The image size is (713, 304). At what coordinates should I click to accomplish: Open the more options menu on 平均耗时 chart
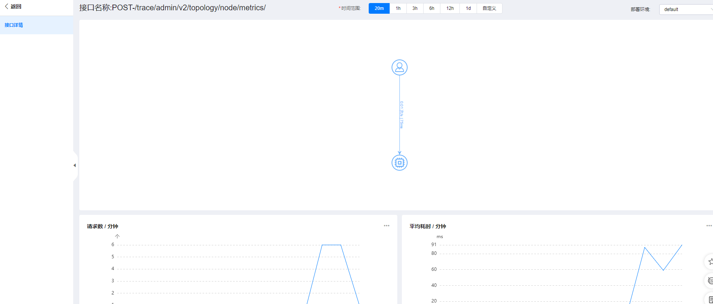click(x=708, y=226)
